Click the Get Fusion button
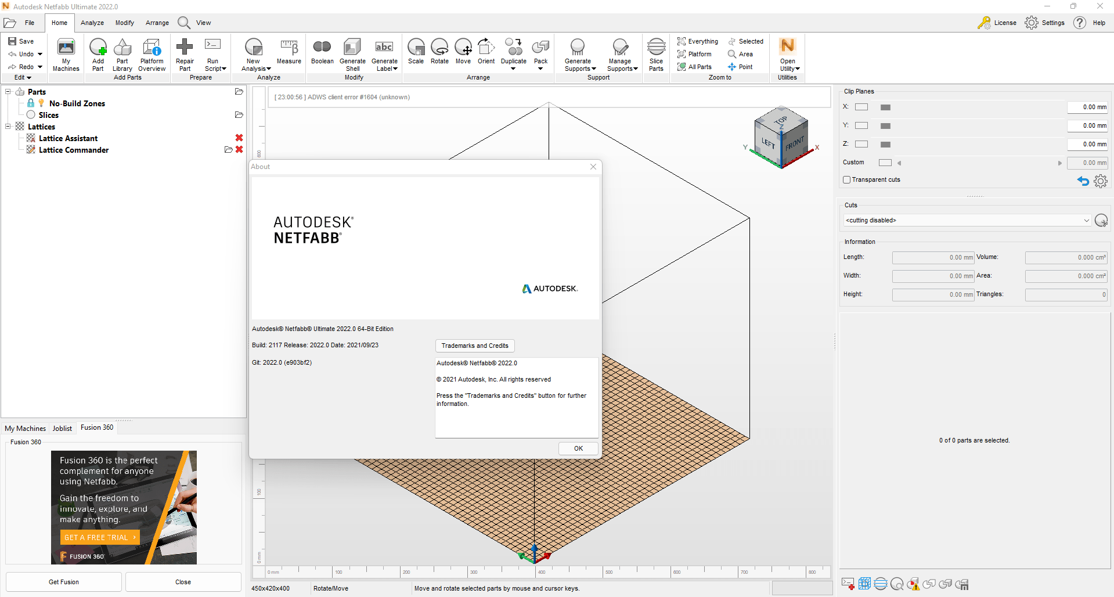Image resolution: width=1114 pixels, height=597 pixels. 64,582
